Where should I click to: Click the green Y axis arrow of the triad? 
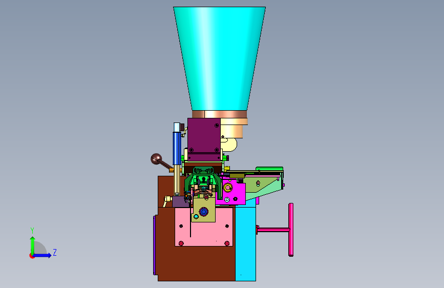coord(32,245)
